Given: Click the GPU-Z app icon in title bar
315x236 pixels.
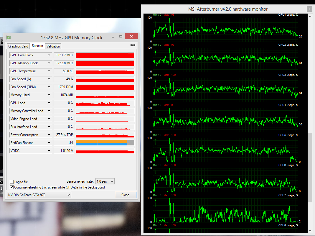Looking at the screenshot, I should click(x=9, y=38).
